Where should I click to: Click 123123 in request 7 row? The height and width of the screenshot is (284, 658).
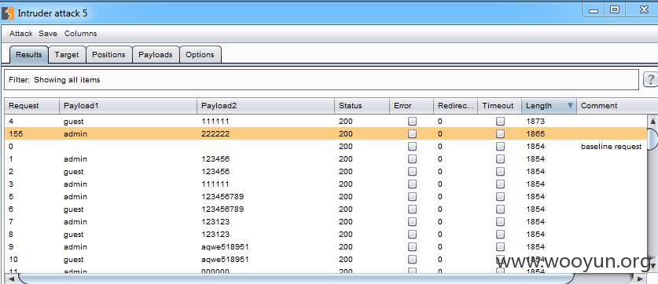click(215, 222)
